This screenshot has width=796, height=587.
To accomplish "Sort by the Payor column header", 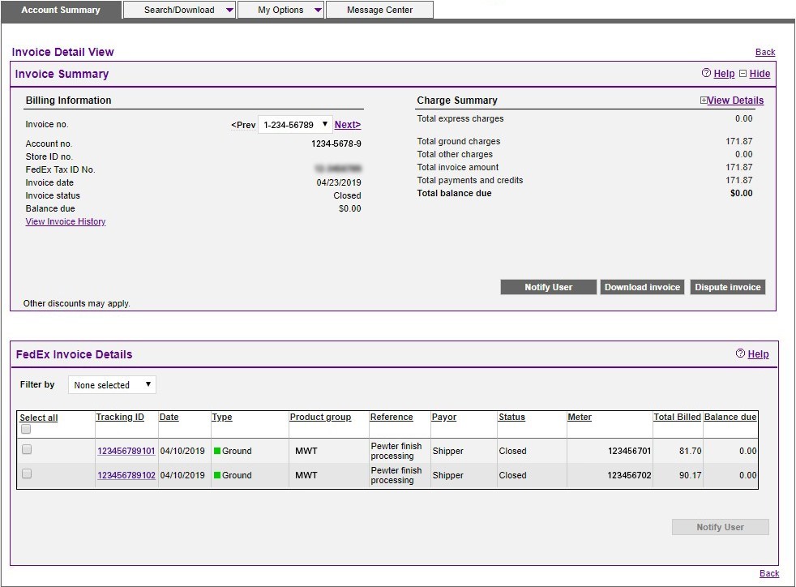I will coord(444,417).
